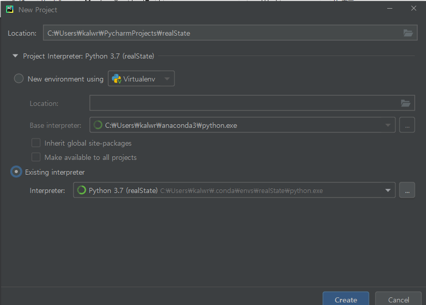Click the conda icon beside Python 3.7 (realState)
The image size is (426, 305).
pos(82,190)
